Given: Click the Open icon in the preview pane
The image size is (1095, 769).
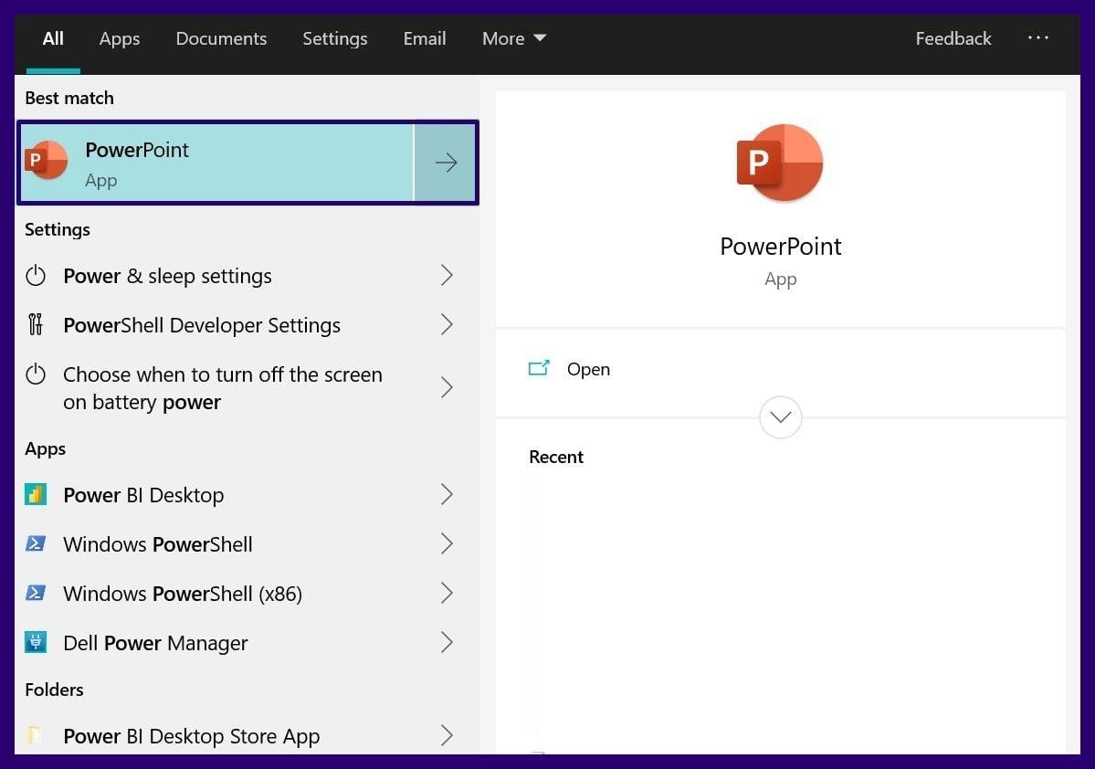Looking at the screenshot, I should click(x=539, y=368).
